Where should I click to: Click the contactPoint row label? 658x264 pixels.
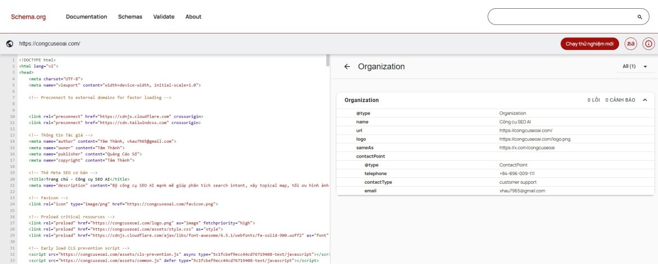click(x=371, y=156)
